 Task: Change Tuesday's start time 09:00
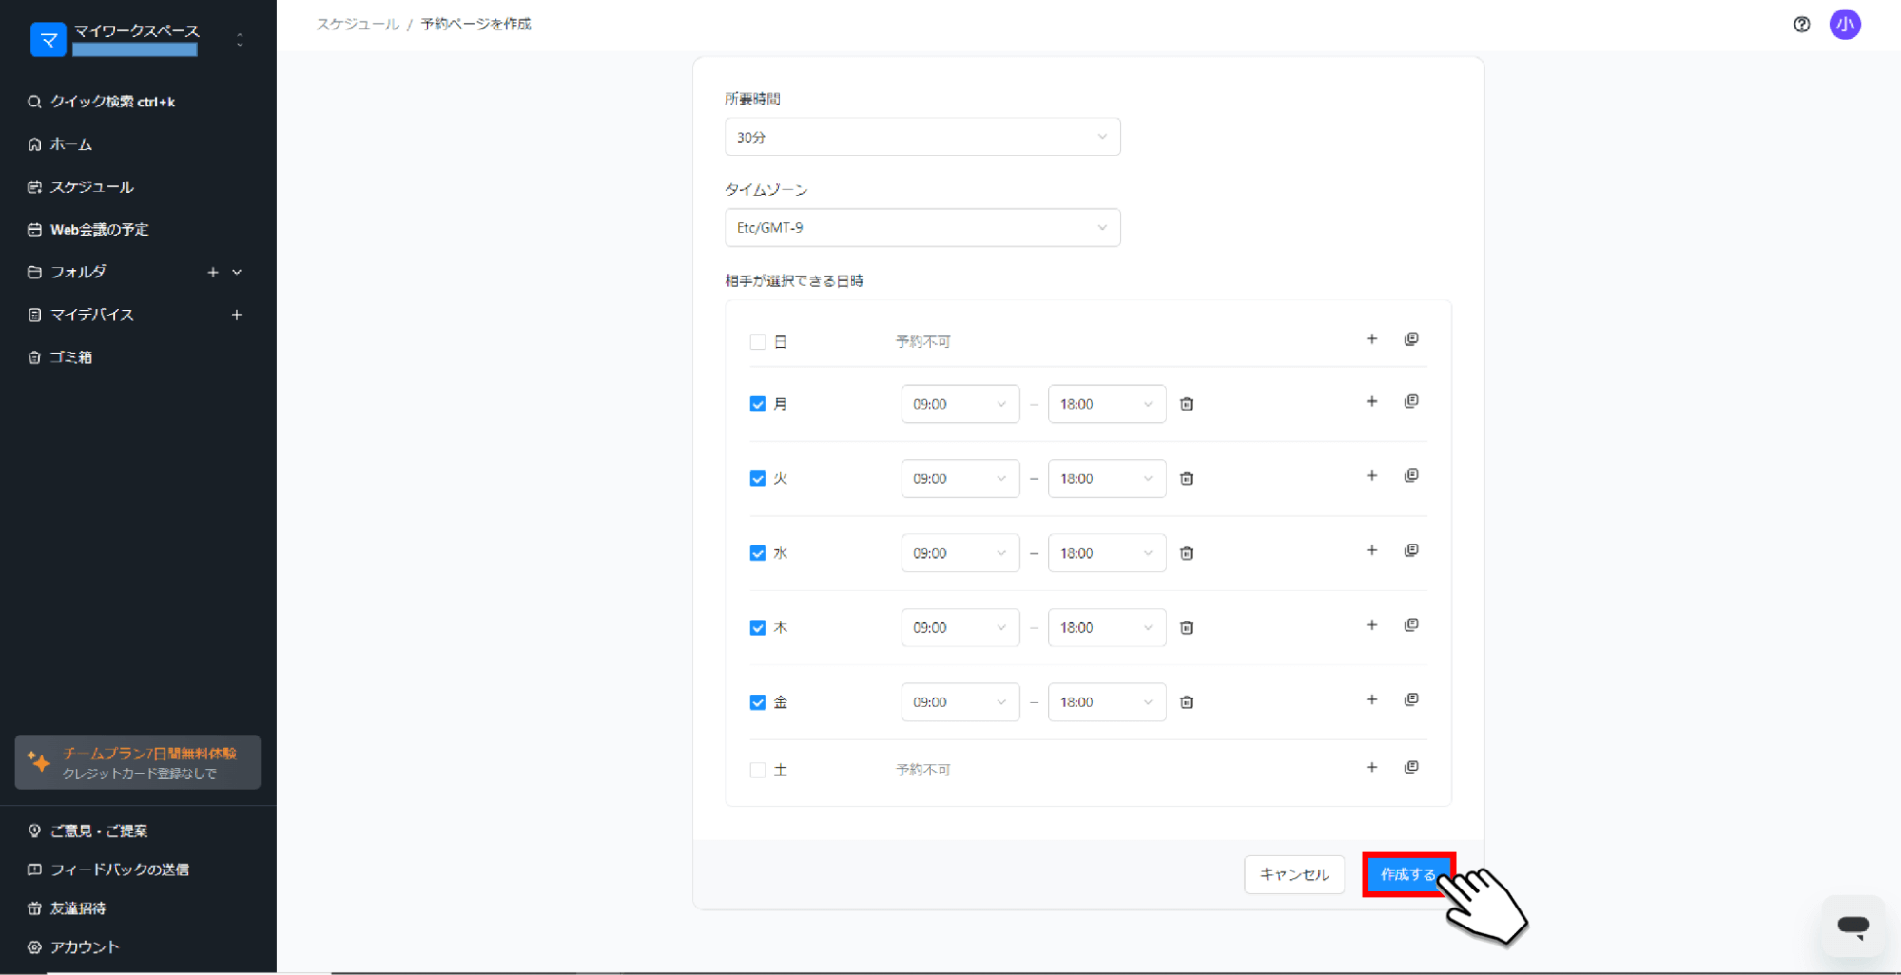click(x=960, y=479)
